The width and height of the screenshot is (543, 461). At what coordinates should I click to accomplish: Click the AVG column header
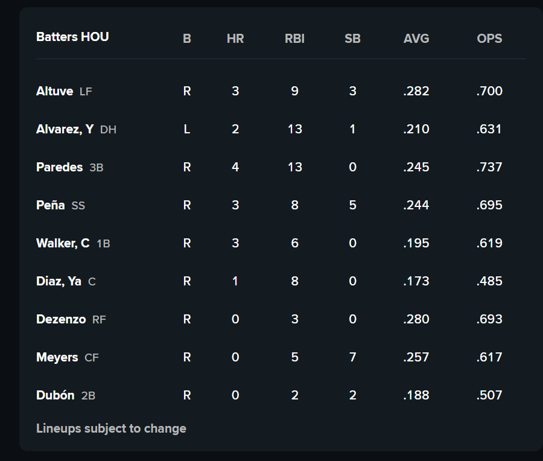[416, 39]
